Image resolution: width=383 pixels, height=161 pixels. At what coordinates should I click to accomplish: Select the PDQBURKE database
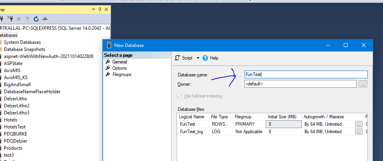[x=15, y=134]
